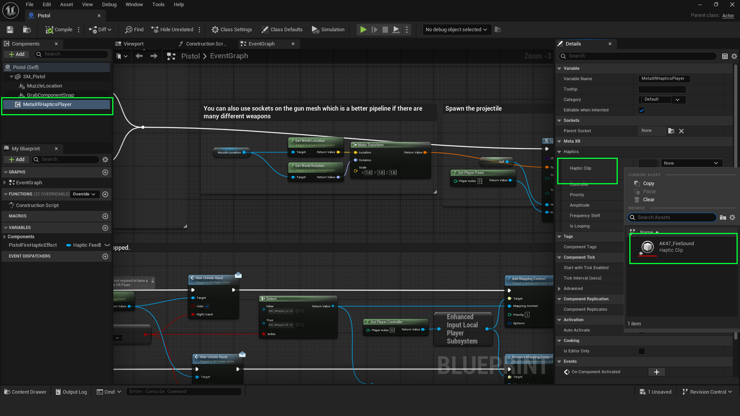Click the frame advance play button
The image size is (740, 416).
click(374, 30)
